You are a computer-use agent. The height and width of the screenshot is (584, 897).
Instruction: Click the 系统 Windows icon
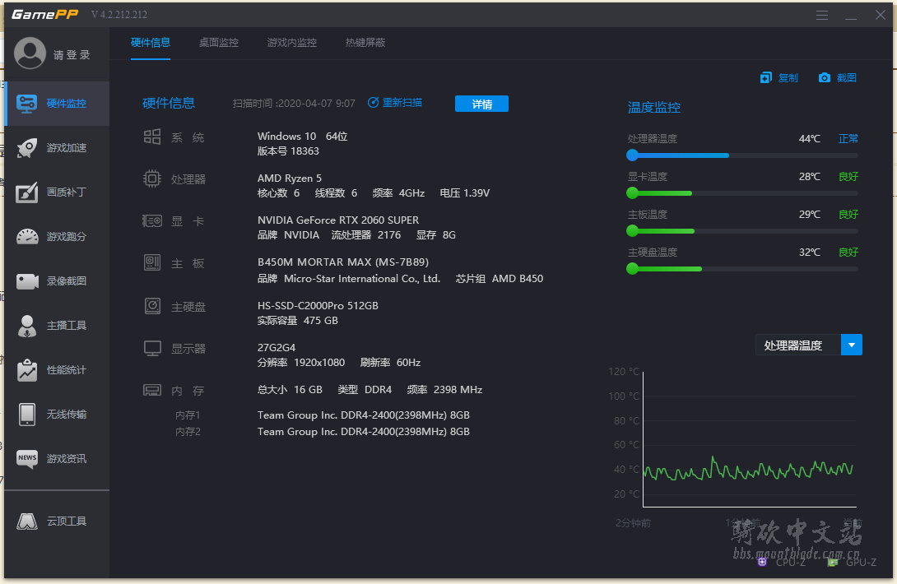152,137
